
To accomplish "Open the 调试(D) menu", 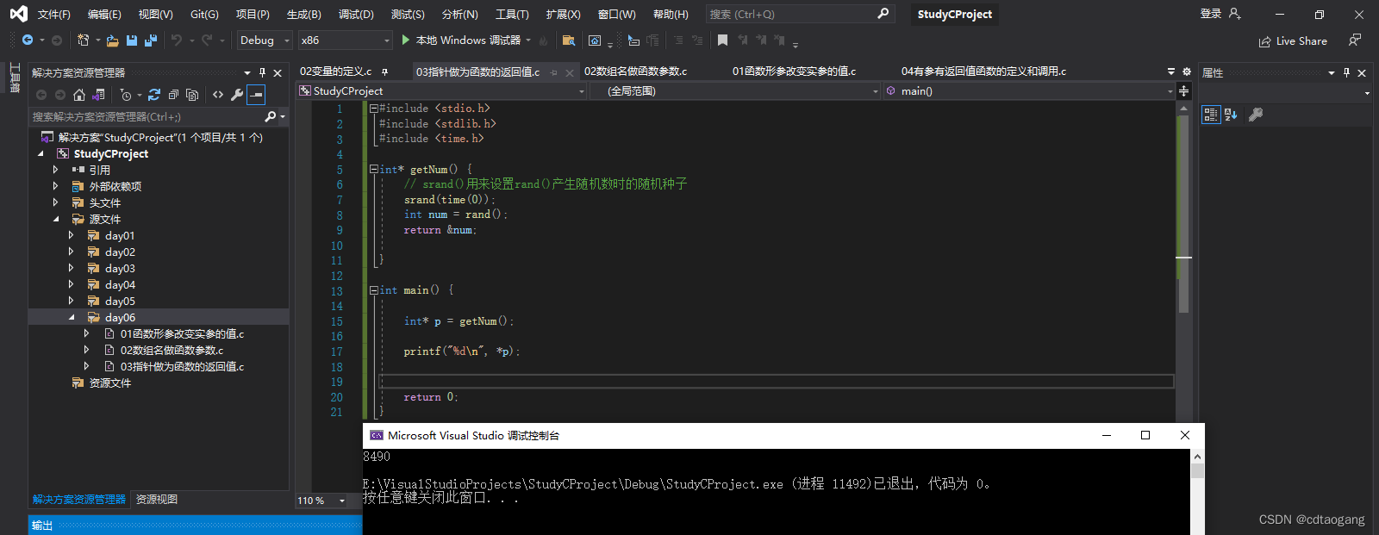I will 356,14.
